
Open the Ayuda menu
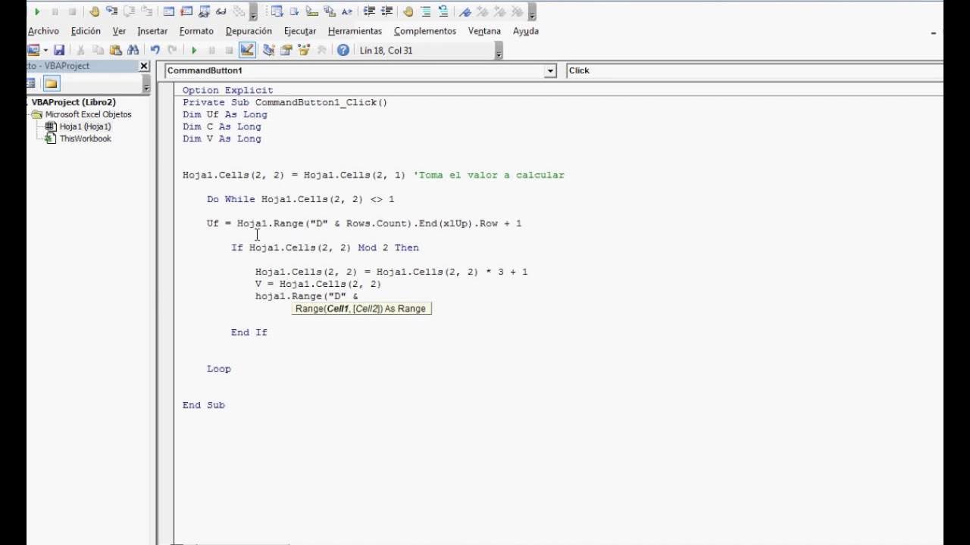coord(526,31)
